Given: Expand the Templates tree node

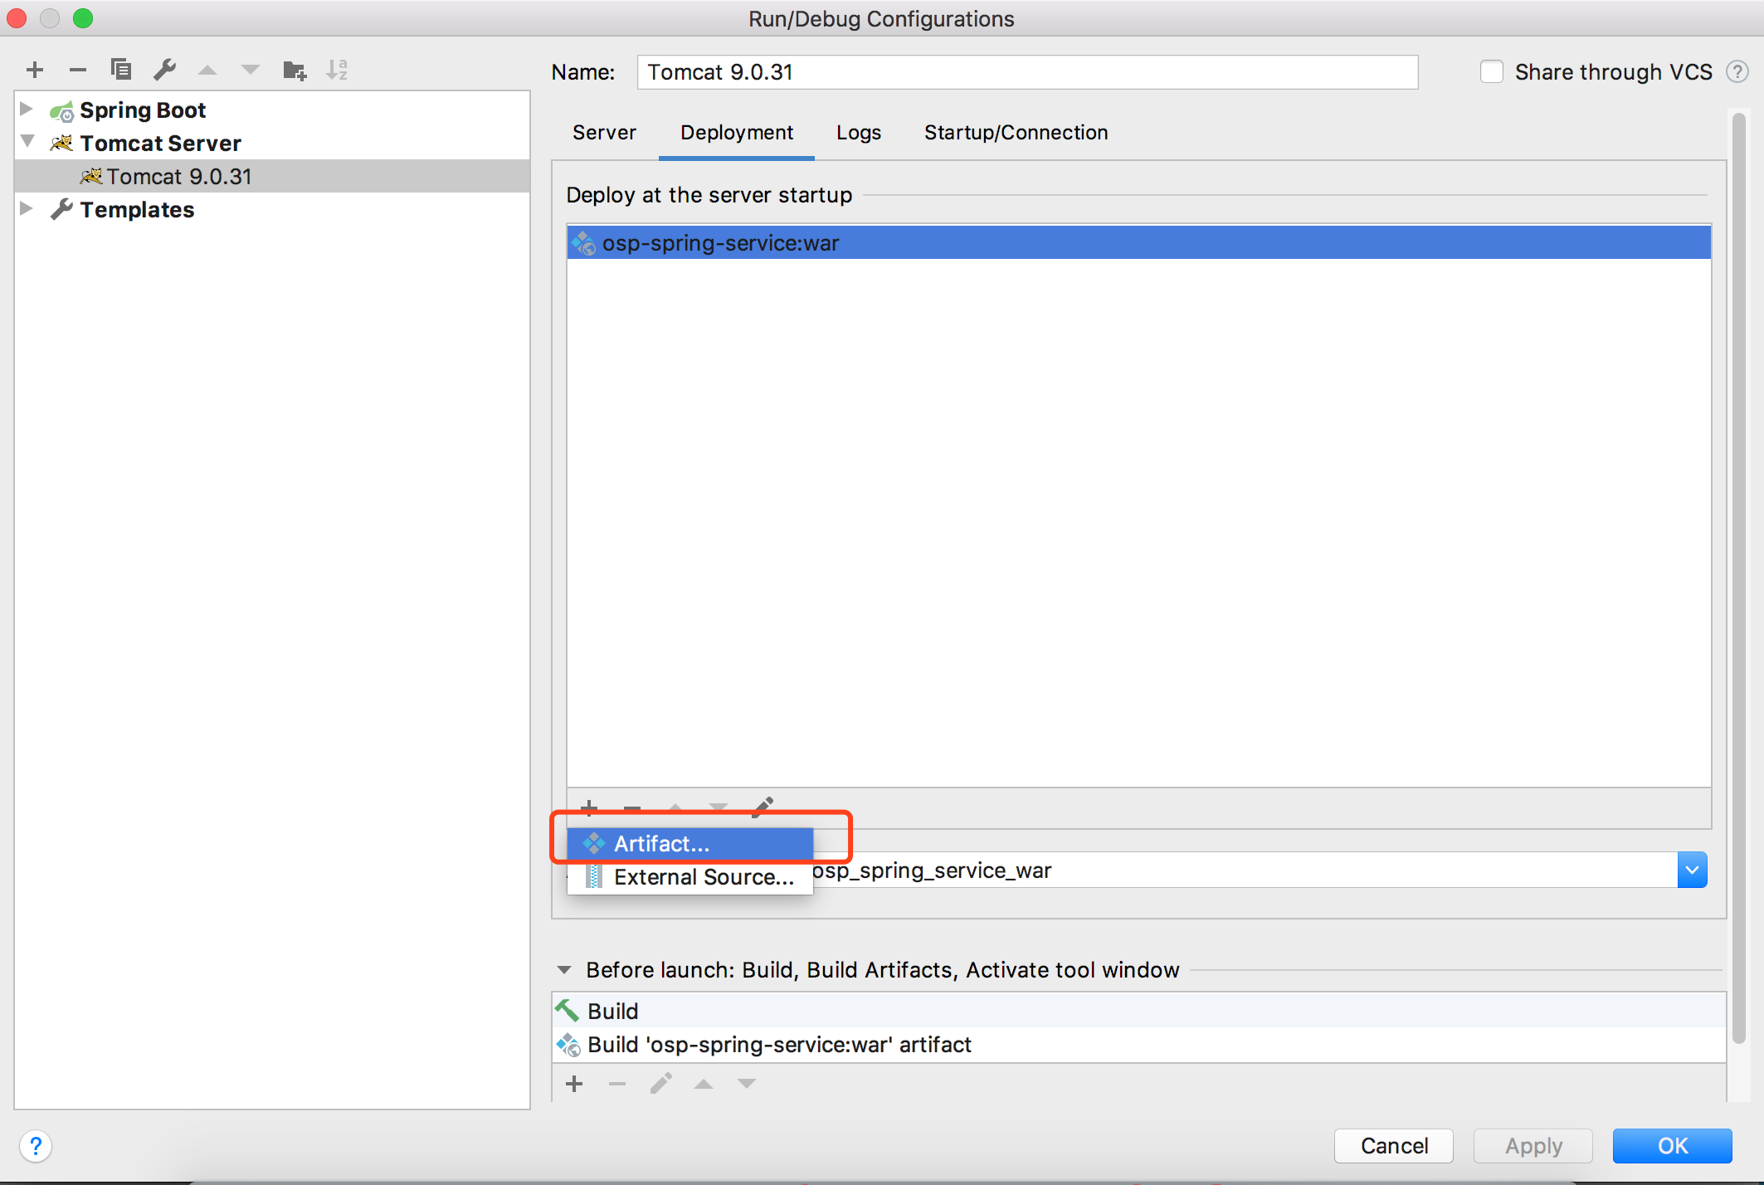Looking at the screenshot, I should click(27, 208).
